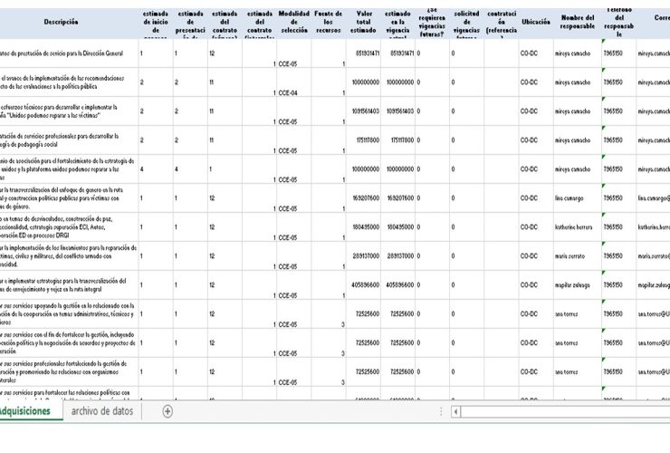Select the description mentioning 'negociación de acuerdos y proyectos'
670x453 pixels.
click(69, 342)
